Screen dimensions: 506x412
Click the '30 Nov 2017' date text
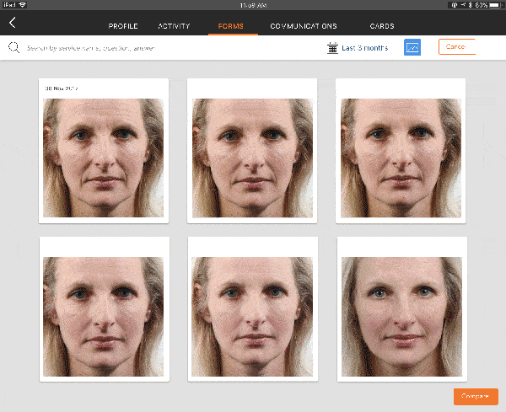pyautogui.click(x=62, y=88)
